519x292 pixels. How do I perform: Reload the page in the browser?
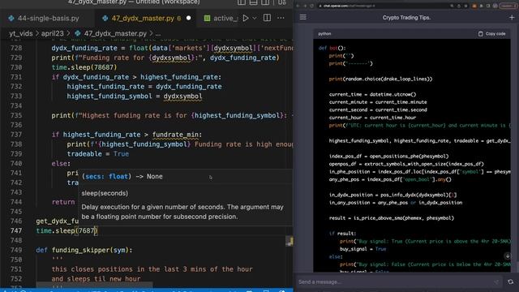(312, 6)
